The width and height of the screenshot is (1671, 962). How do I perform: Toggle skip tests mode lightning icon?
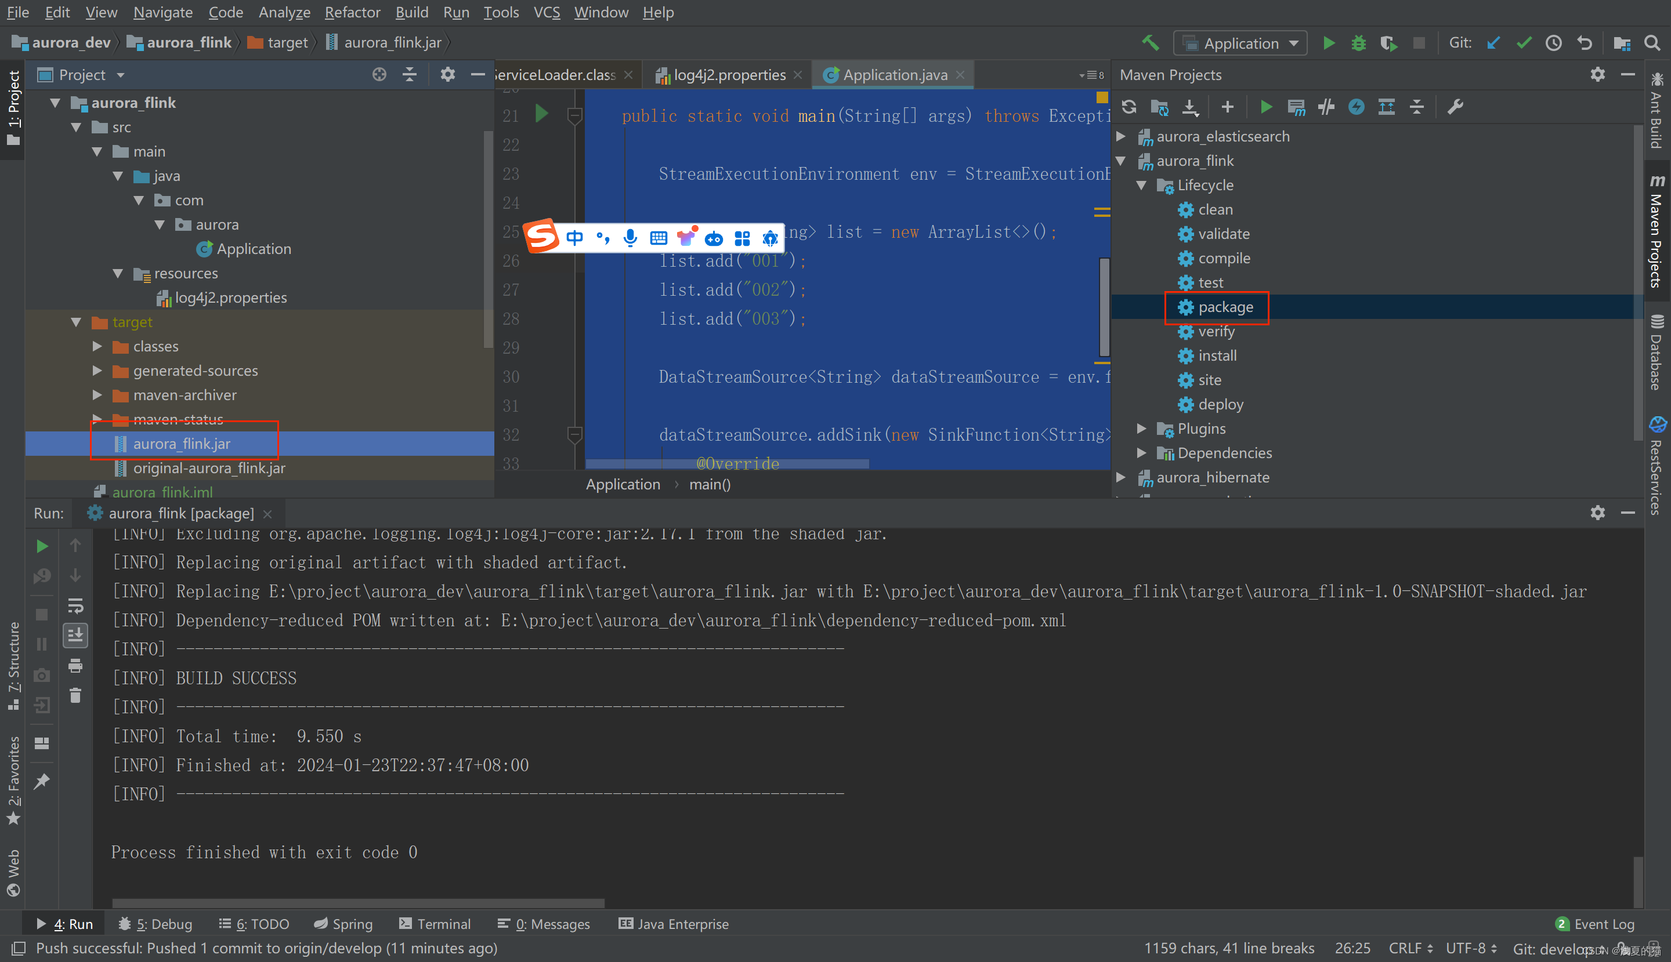tap(1357, 106)
